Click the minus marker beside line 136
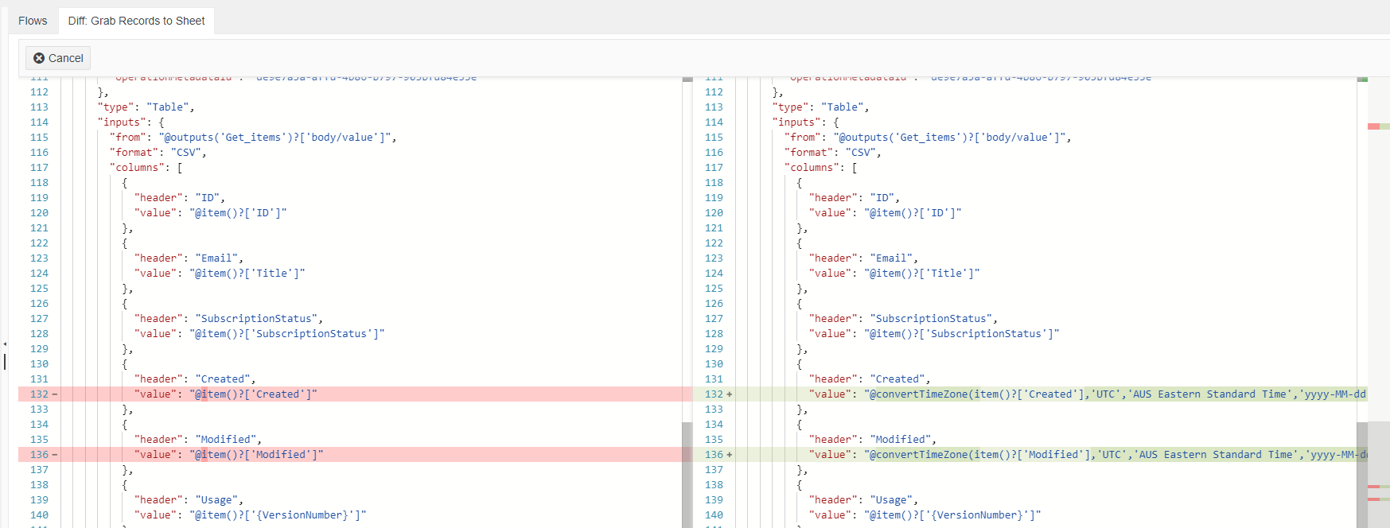Screen dimensions: 1390x528 point(54,455)
